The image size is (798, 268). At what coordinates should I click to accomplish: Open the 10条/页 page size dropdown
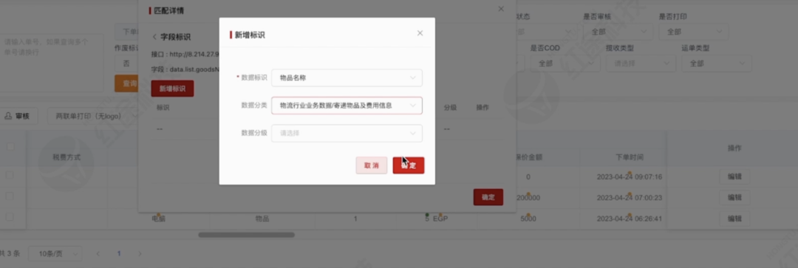[55, 253]
